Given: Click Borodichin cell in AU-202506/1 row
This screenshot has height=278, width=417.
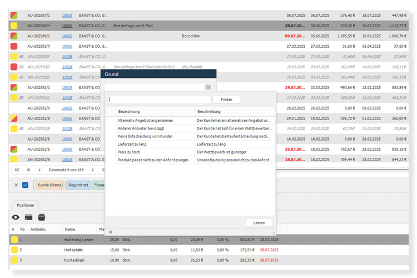Looking at the screenshot, I should (x=191, y=36).
